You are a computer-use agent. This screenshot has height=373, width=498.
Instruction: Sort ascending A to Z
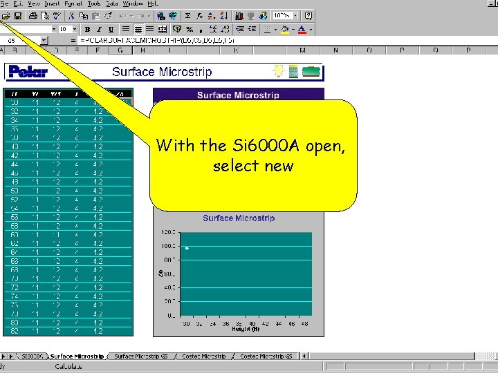pos(211,16)
